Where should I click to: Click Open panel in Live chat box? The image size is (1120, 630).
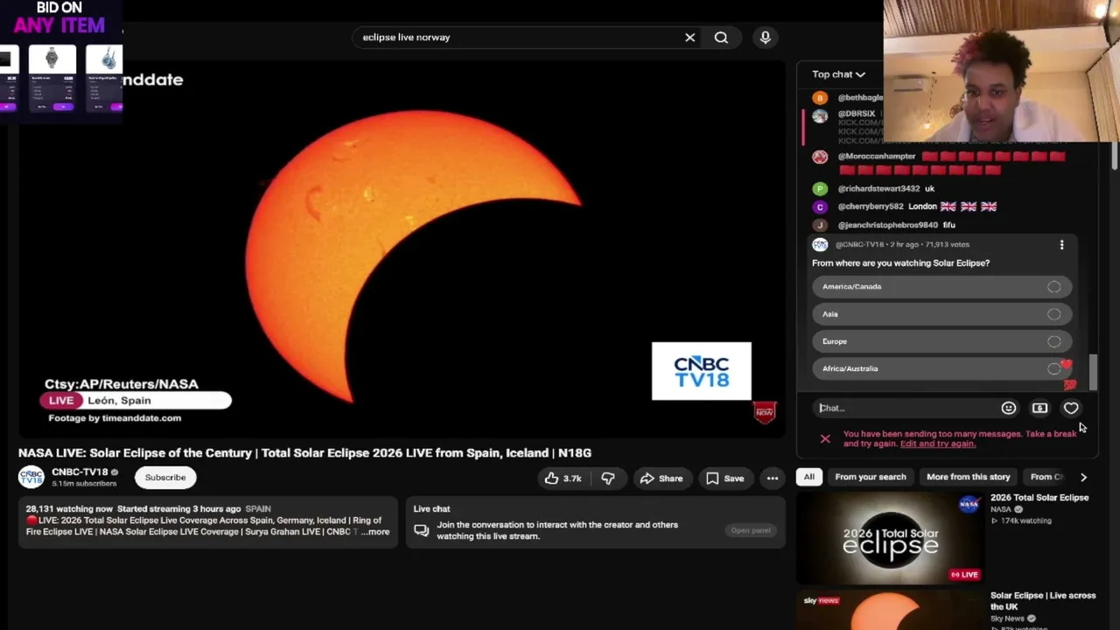coord(751,530)
